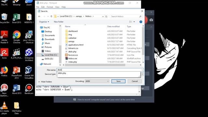Screen dimensions: 208x117
Task: Click the Local Disk (C:) path segment
Action: [x=66, y=16]
